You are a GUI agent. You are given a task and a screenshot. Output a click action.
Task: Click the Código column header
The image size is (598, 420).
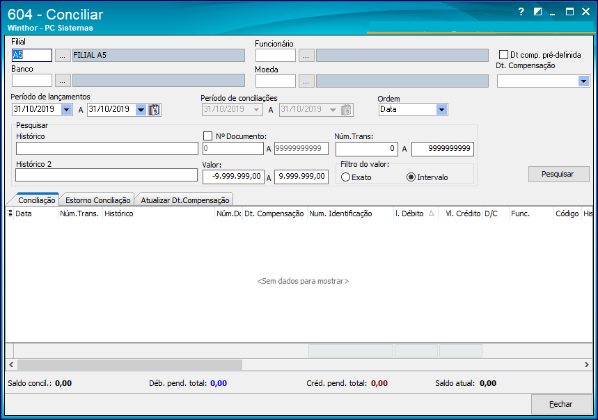tap(567, 213)
